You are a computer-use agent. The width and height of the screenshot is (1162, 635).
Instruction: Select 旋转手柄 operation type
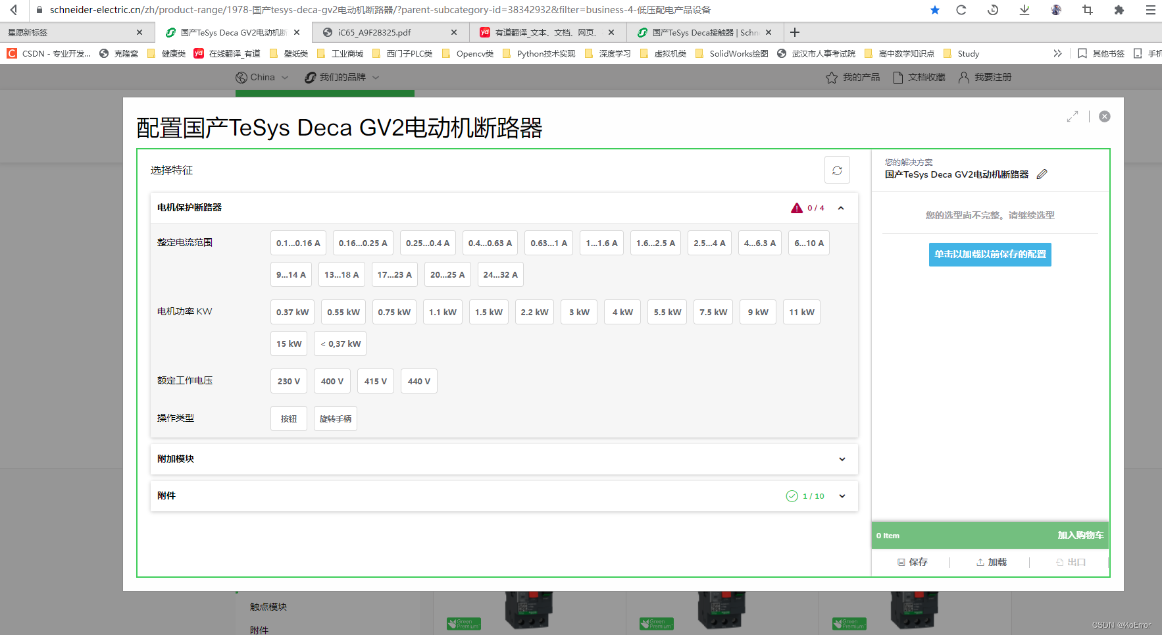(x=336, y=419)
